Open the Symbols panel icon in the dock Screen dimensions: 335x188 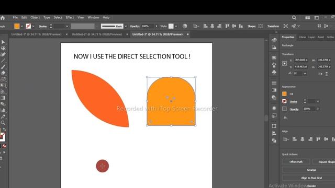pos(274,72)
